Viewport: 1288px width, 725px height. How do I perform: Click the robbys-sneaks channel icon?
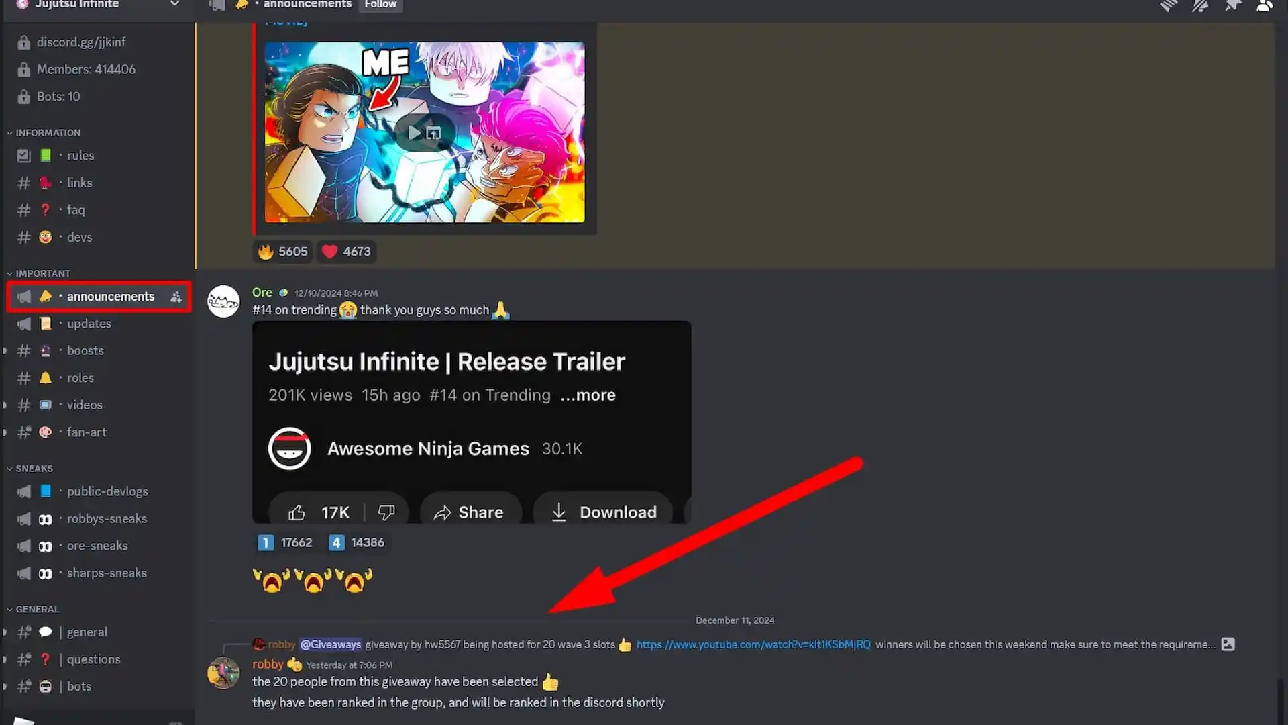click(45, 518)
